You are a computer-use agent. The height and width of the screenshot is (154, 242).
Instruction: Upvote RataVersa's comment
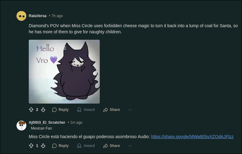31,110
